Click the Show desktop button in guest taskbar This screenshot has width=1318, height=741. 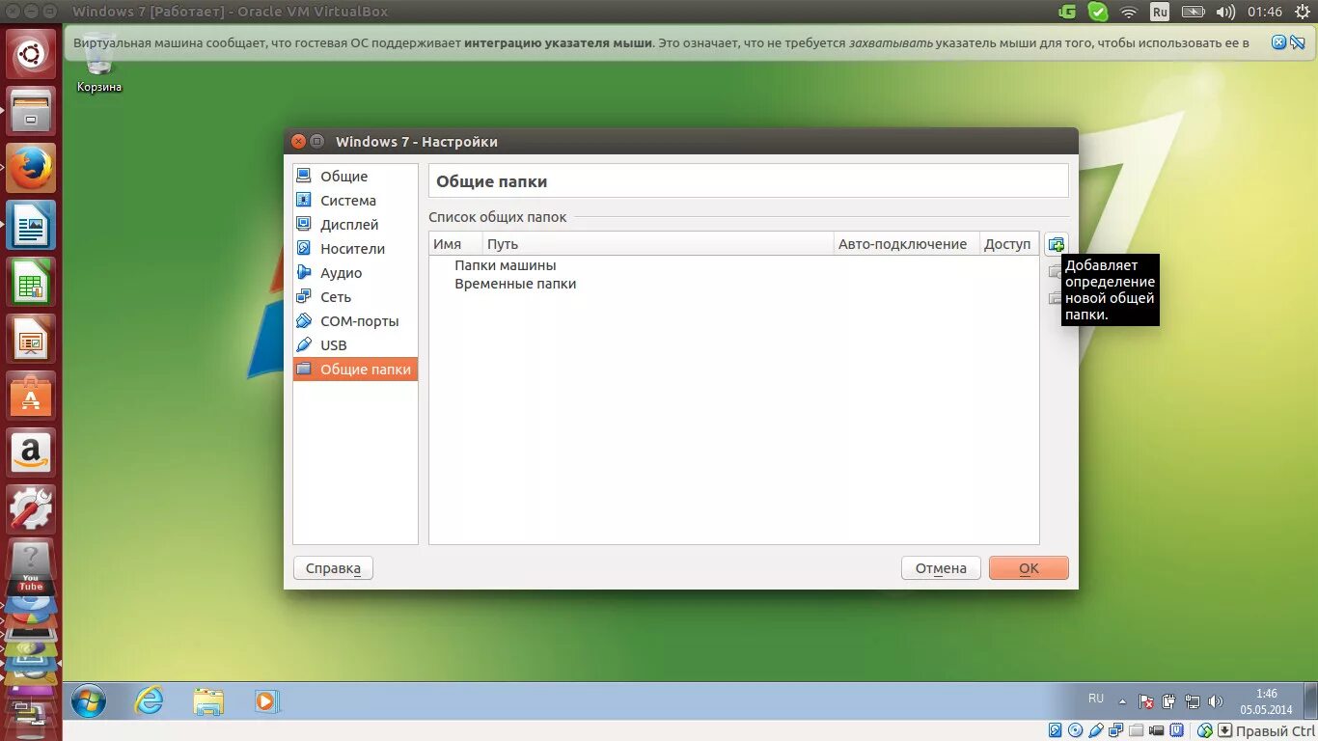click(x=1310, y=701)
